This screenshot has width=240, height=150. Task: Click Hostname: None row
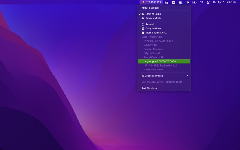coord(164,70)
